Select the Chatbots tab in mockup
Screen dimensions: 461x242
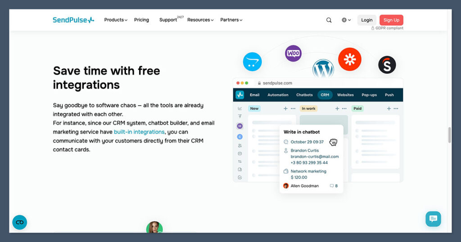pos(304,95)
